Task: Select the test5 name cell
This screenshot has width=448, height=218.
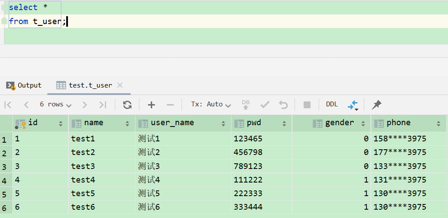Action: (102, 194)
